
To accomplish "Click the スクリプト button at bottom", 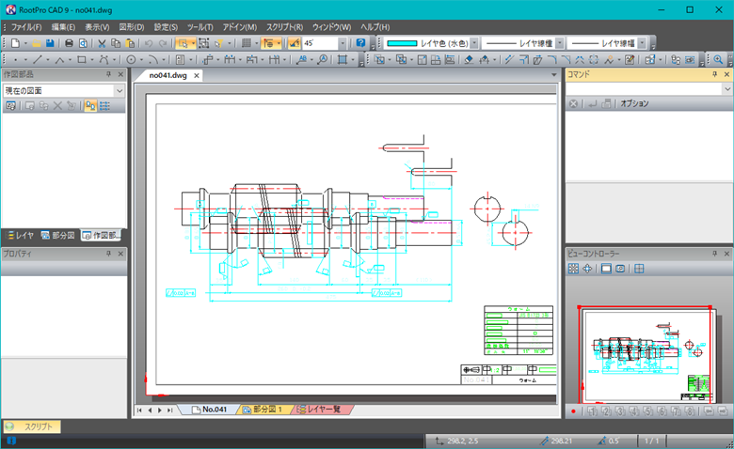I will [34, 426].
